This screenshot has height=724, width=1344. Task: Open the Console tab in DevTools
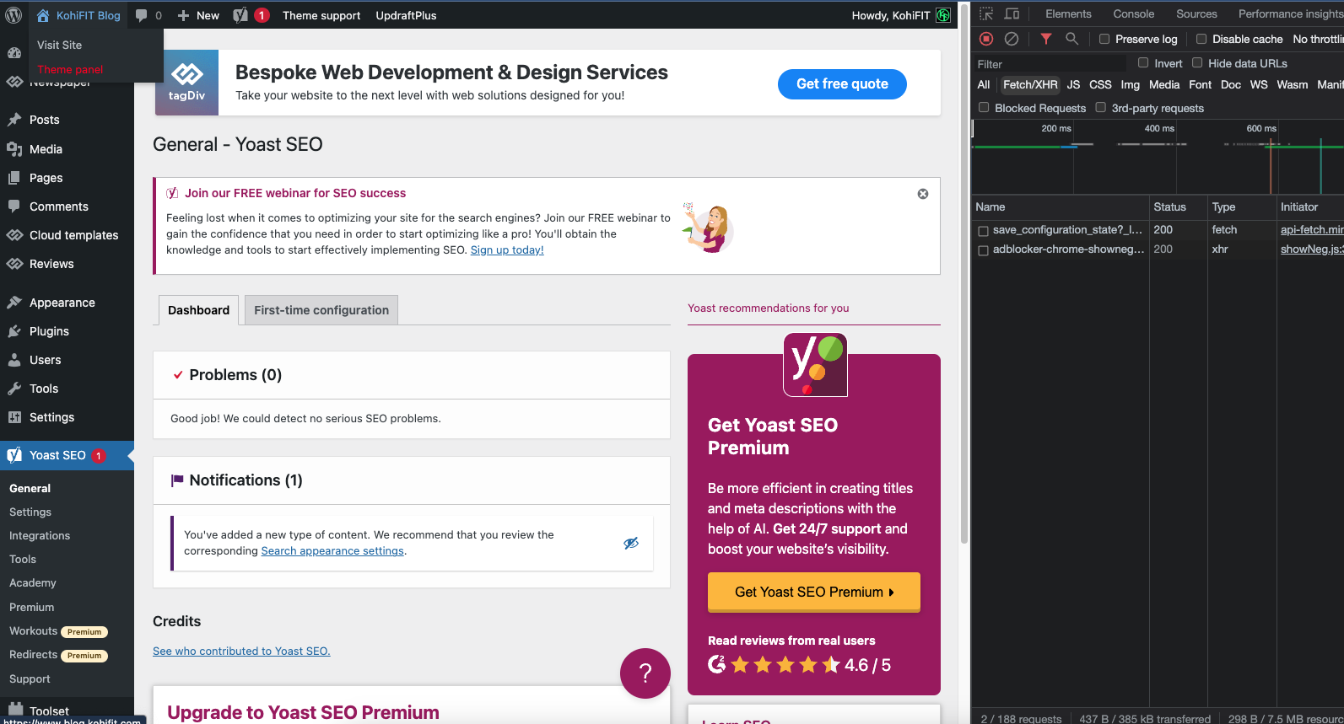(x=1133, y=13)
